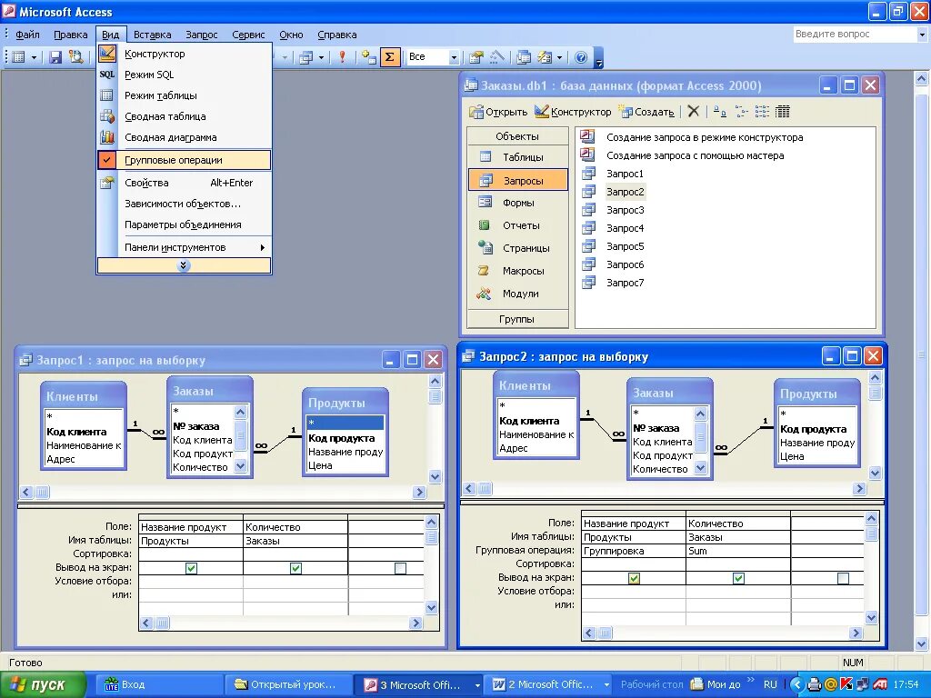Click the пуск Start button
This screenshot has width=931, height=698.
tap(43, 684)
